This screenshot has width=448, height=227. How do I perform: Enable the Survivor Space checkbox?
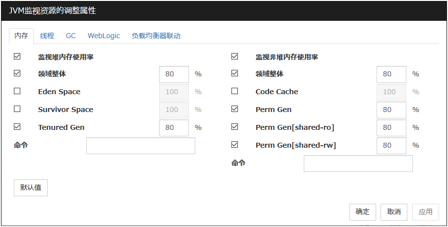17,109
